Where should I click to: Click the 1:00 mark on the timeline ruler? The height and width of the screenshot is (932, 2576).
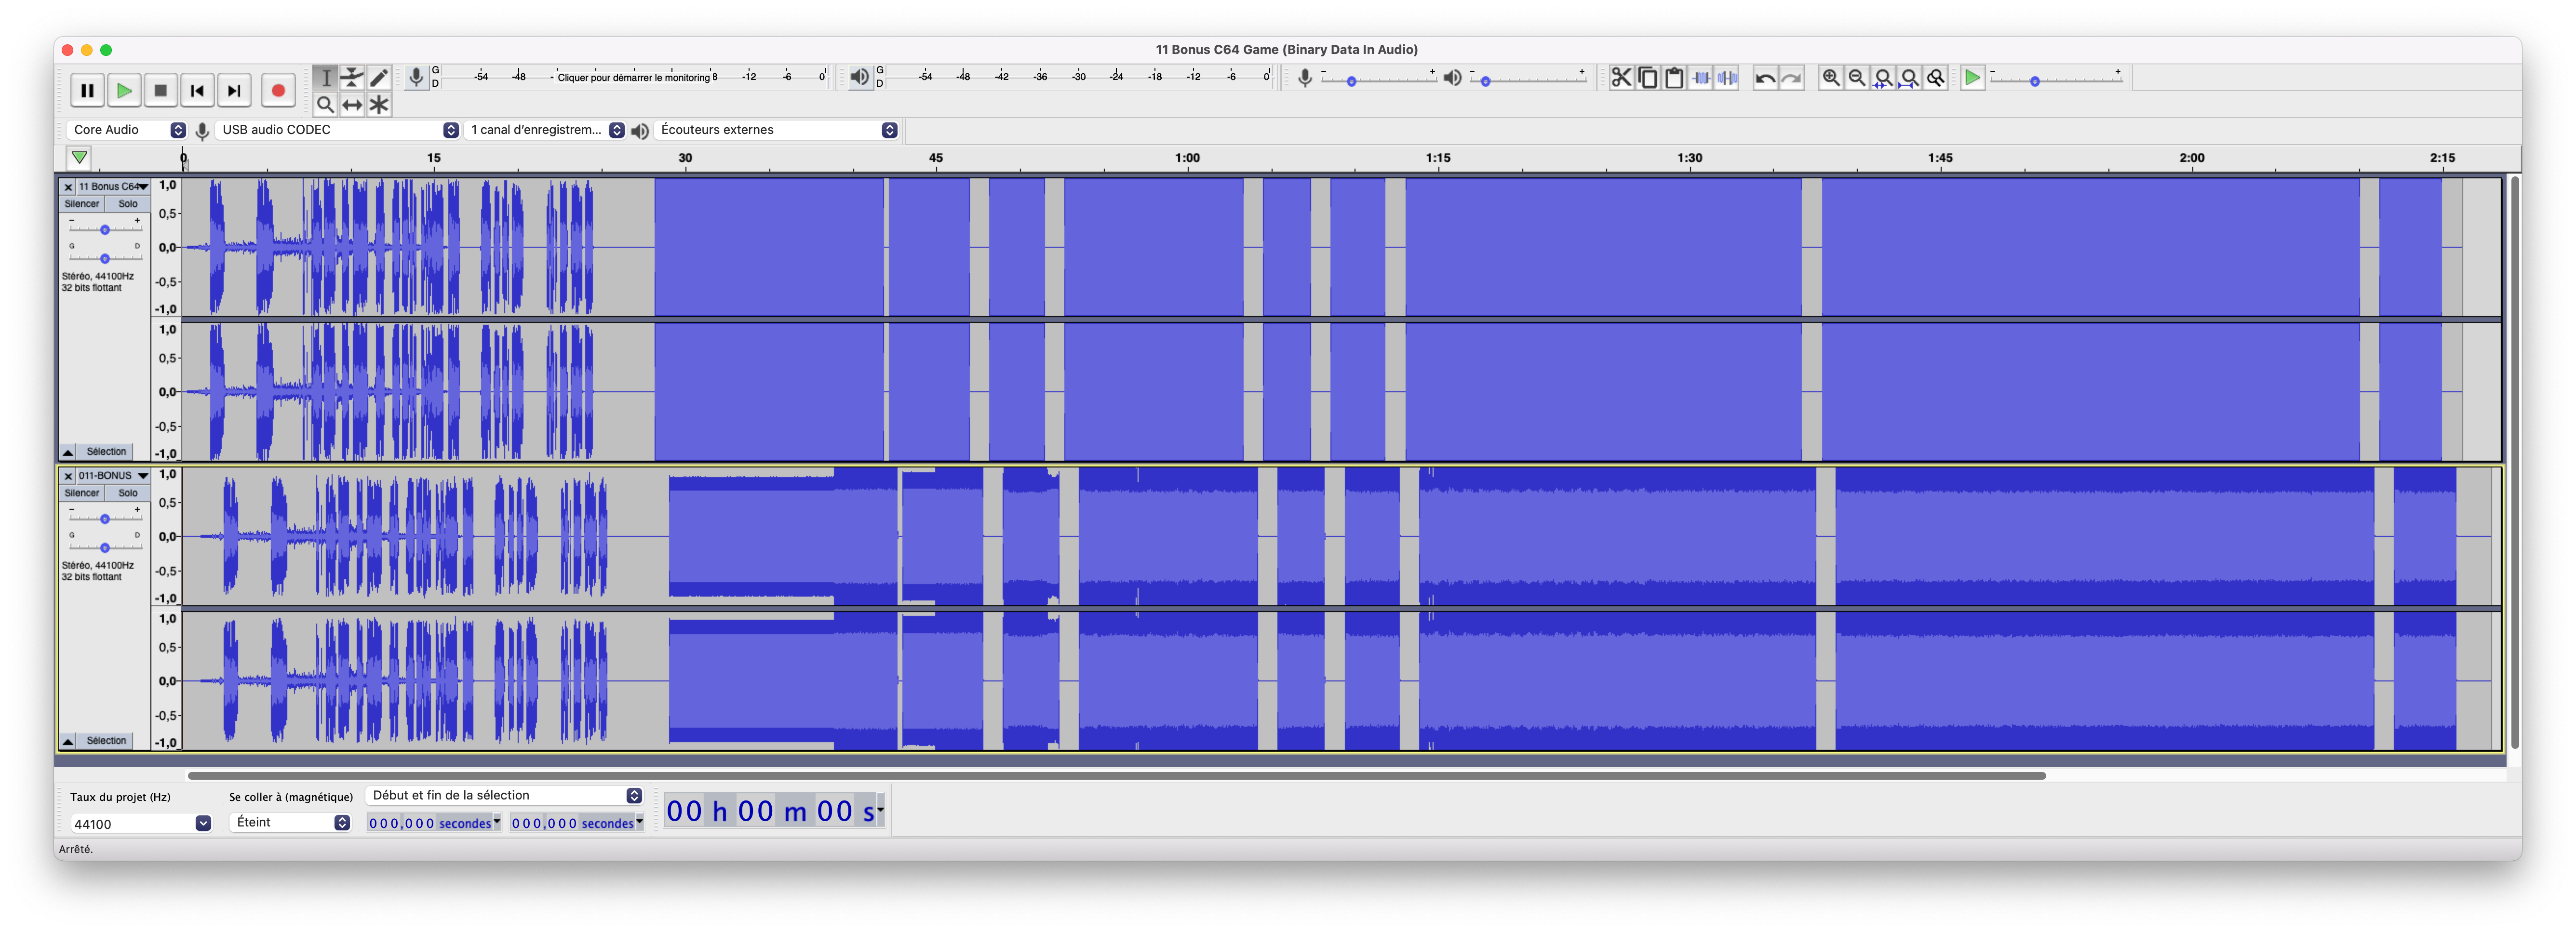pyautogui.click(x=1187, y=158)
